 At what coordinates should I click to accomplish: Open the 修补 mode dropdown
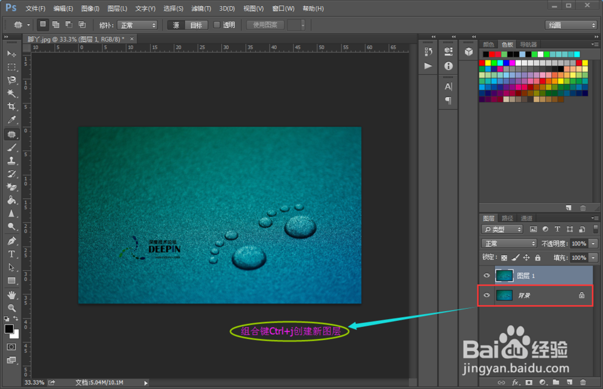(137, 25)
